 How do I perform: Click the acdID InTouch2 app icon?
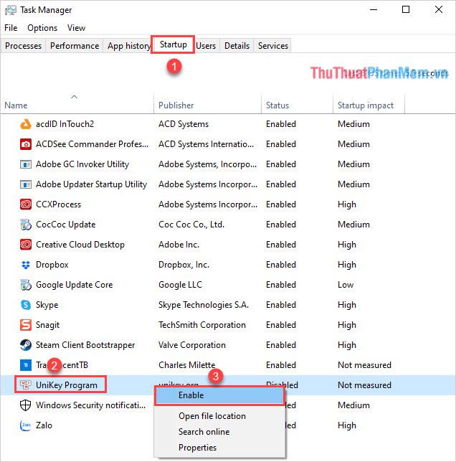pos(24,124)
